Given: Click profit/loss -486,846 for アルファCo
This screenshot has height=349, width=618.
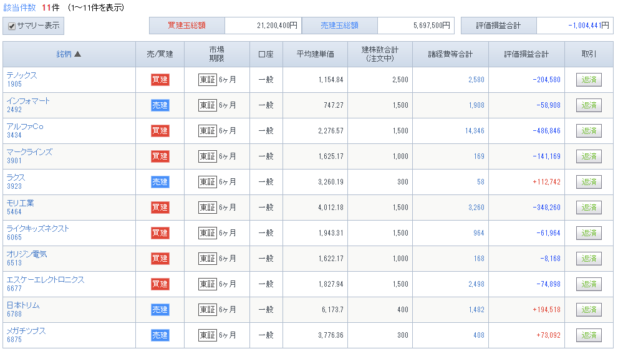Looking at the screenshot, I should point(546,131).
